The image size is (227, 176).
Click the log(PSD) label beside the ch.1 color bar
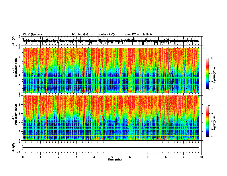pyautogui.click(x=215, y=75)
